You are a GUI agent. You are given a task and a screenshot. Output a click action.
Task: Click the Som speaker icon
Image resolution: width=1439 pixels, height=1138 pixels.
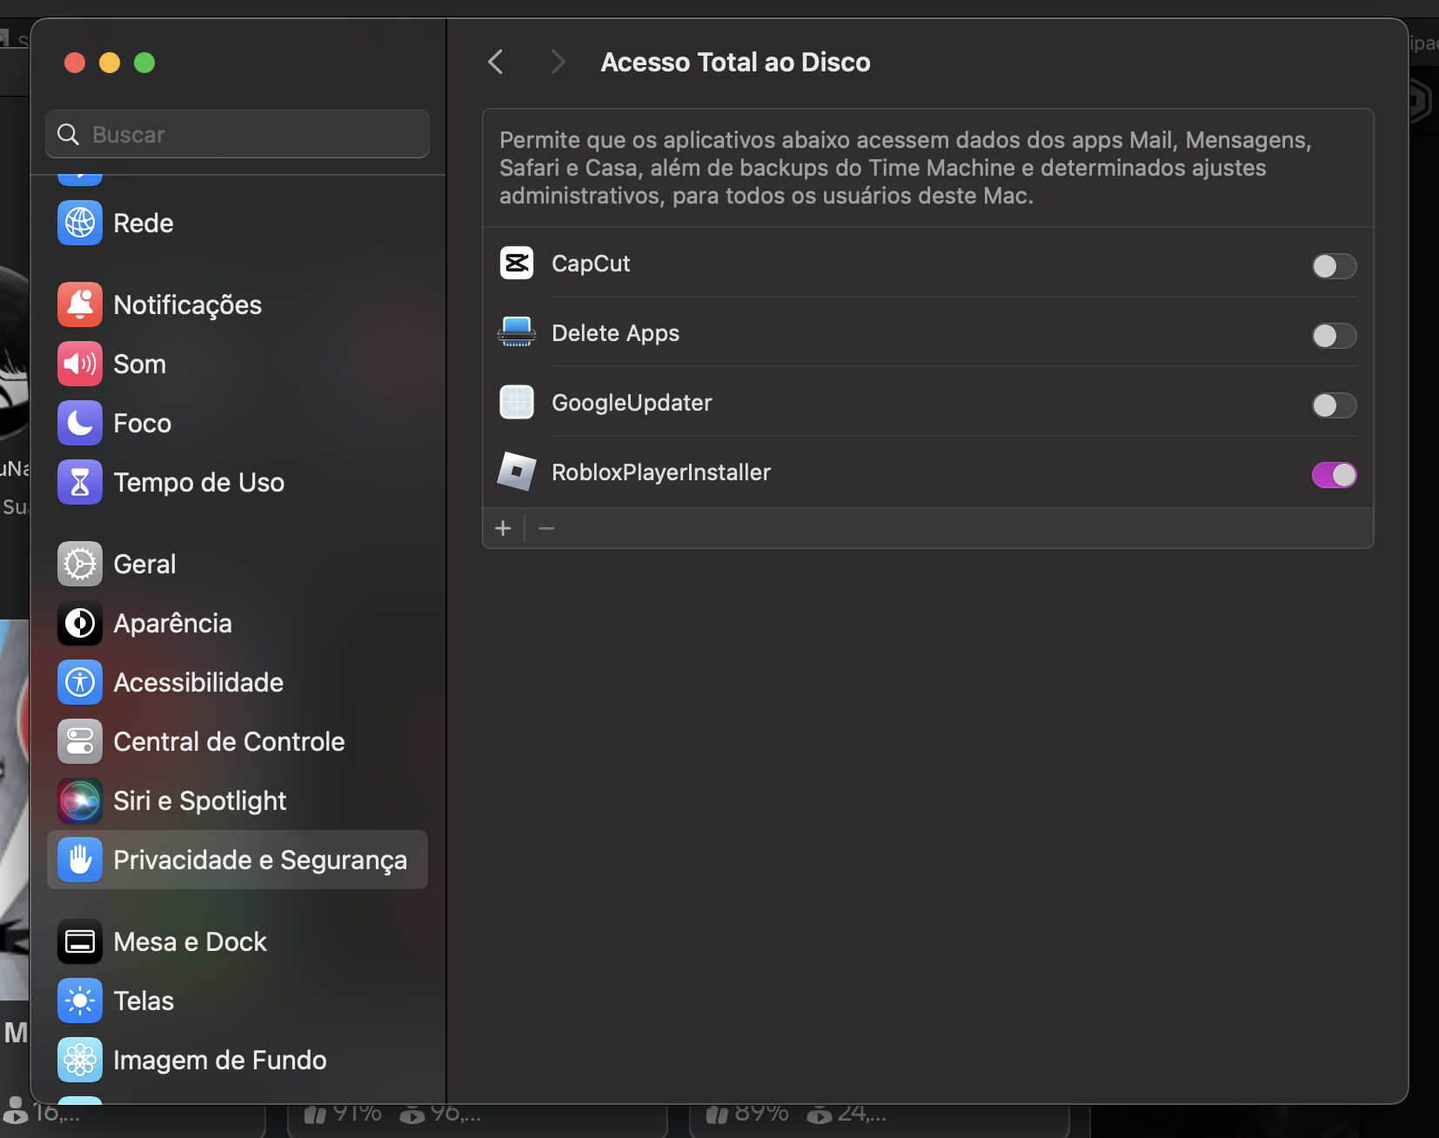coord(80,364)
